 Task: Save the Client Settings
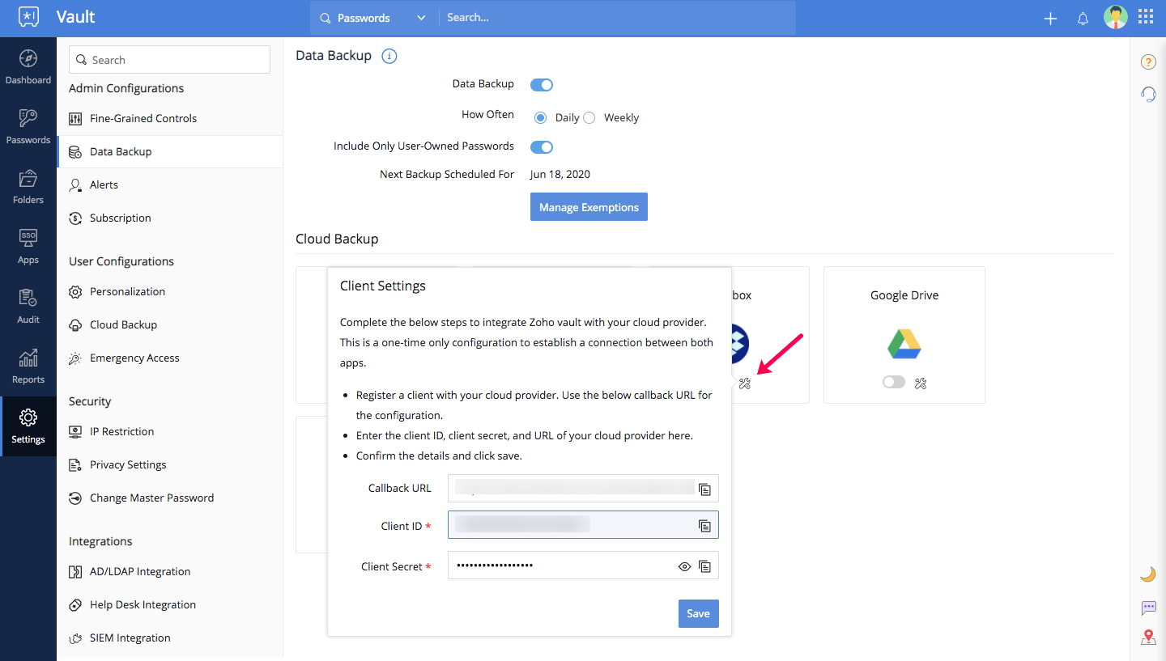[x=698, y=613]
